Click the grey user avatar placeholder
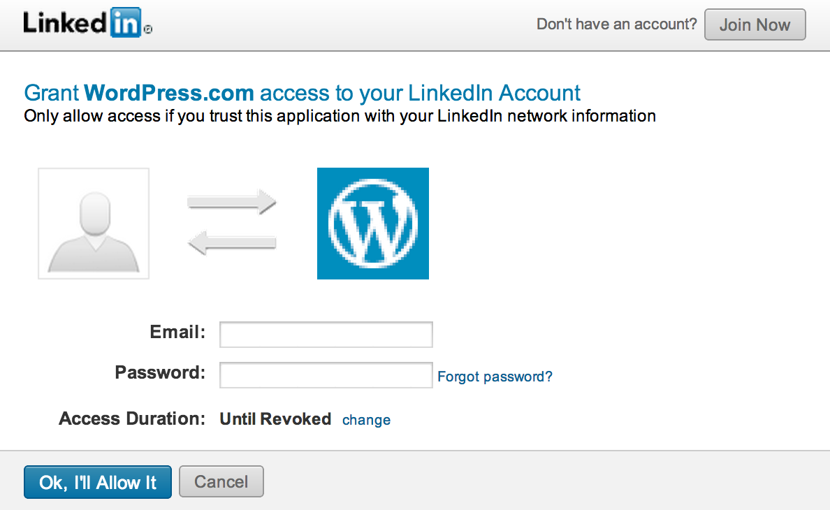Image resolution: width=830 pixels, height=510 pixels. (x=94, y=224)
